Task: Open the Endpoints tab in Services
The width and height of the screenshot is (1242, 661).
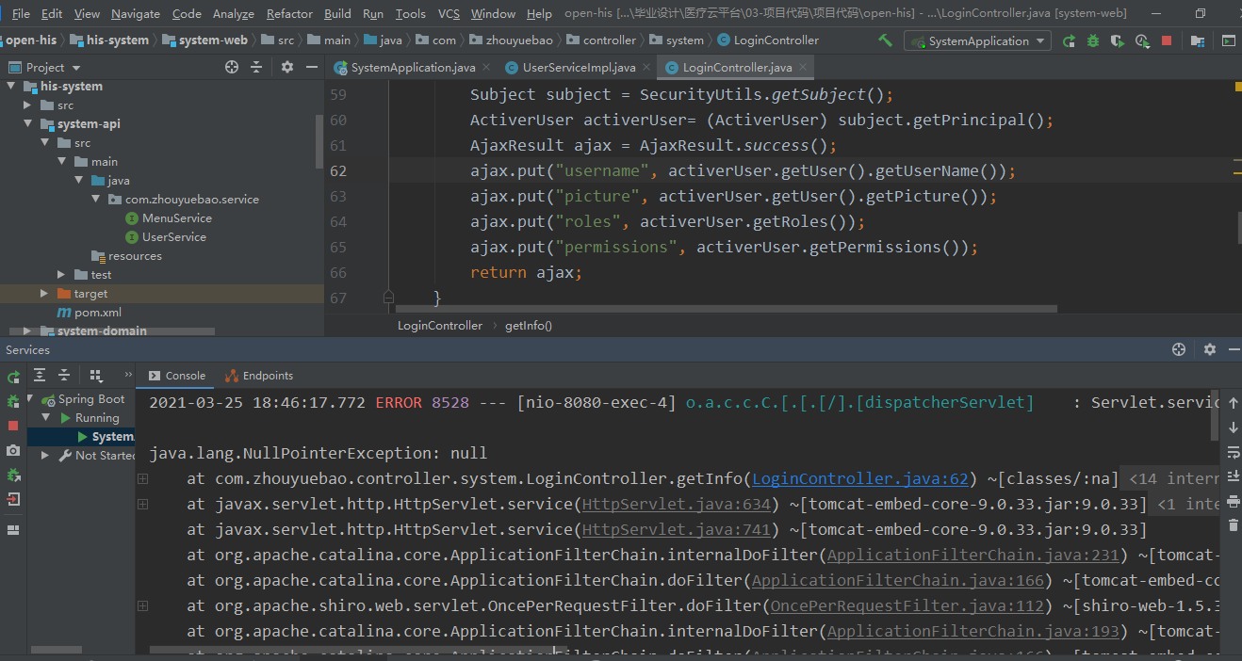Action: tap(259, 376)
